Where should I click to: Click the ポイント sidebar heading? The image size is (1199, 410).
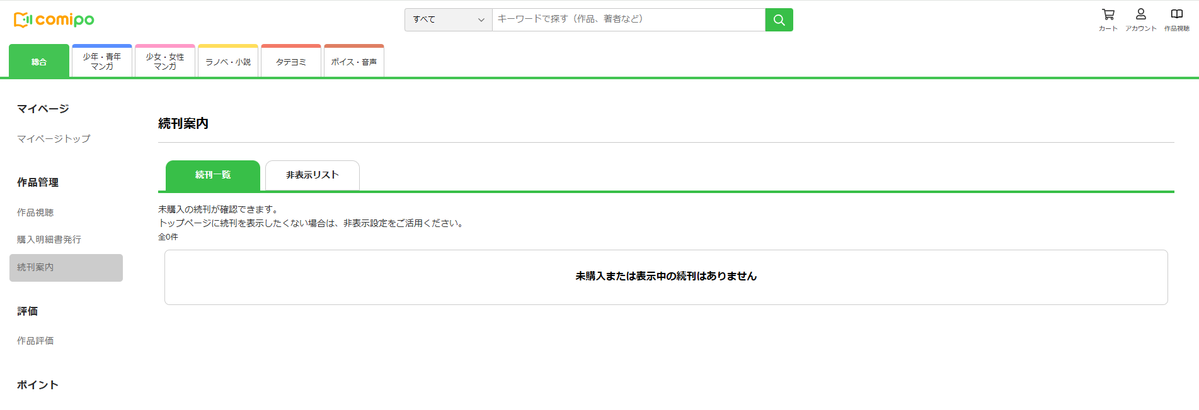pos(38,385)
